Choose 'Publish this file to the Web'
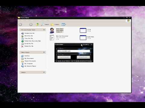This screenshot has height=108, width=145. (33, 41)
